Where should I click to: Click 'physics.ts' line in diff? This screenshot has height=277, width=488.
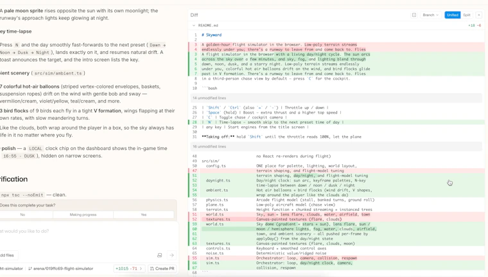point(216,200)
